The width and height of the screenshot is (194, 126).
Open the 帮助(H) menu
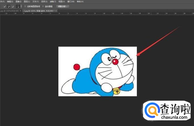(x=80, y=2)
